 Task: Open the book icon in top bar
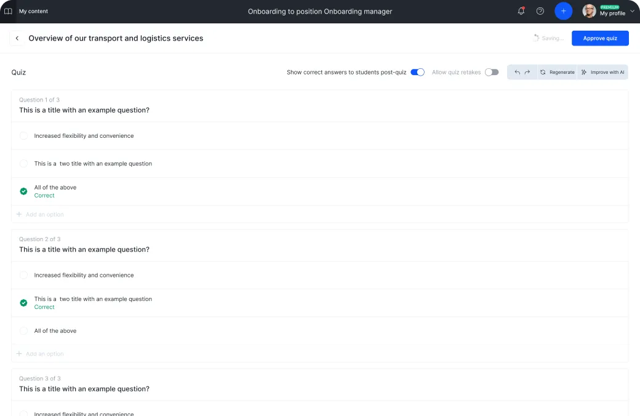coord(8,11)
